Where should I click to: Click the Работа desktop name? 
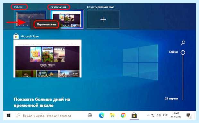click(x=18, y=7)
